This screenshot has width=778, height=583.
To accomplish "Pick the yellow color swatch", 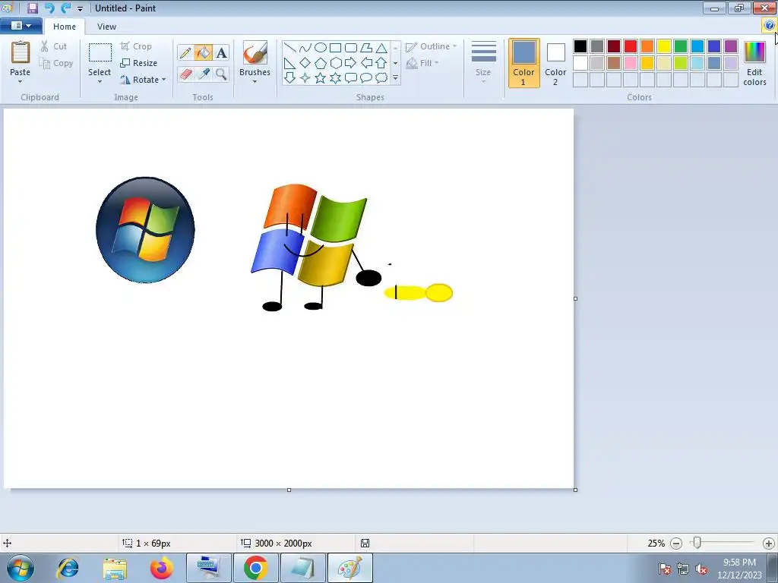I will (664, 46).
